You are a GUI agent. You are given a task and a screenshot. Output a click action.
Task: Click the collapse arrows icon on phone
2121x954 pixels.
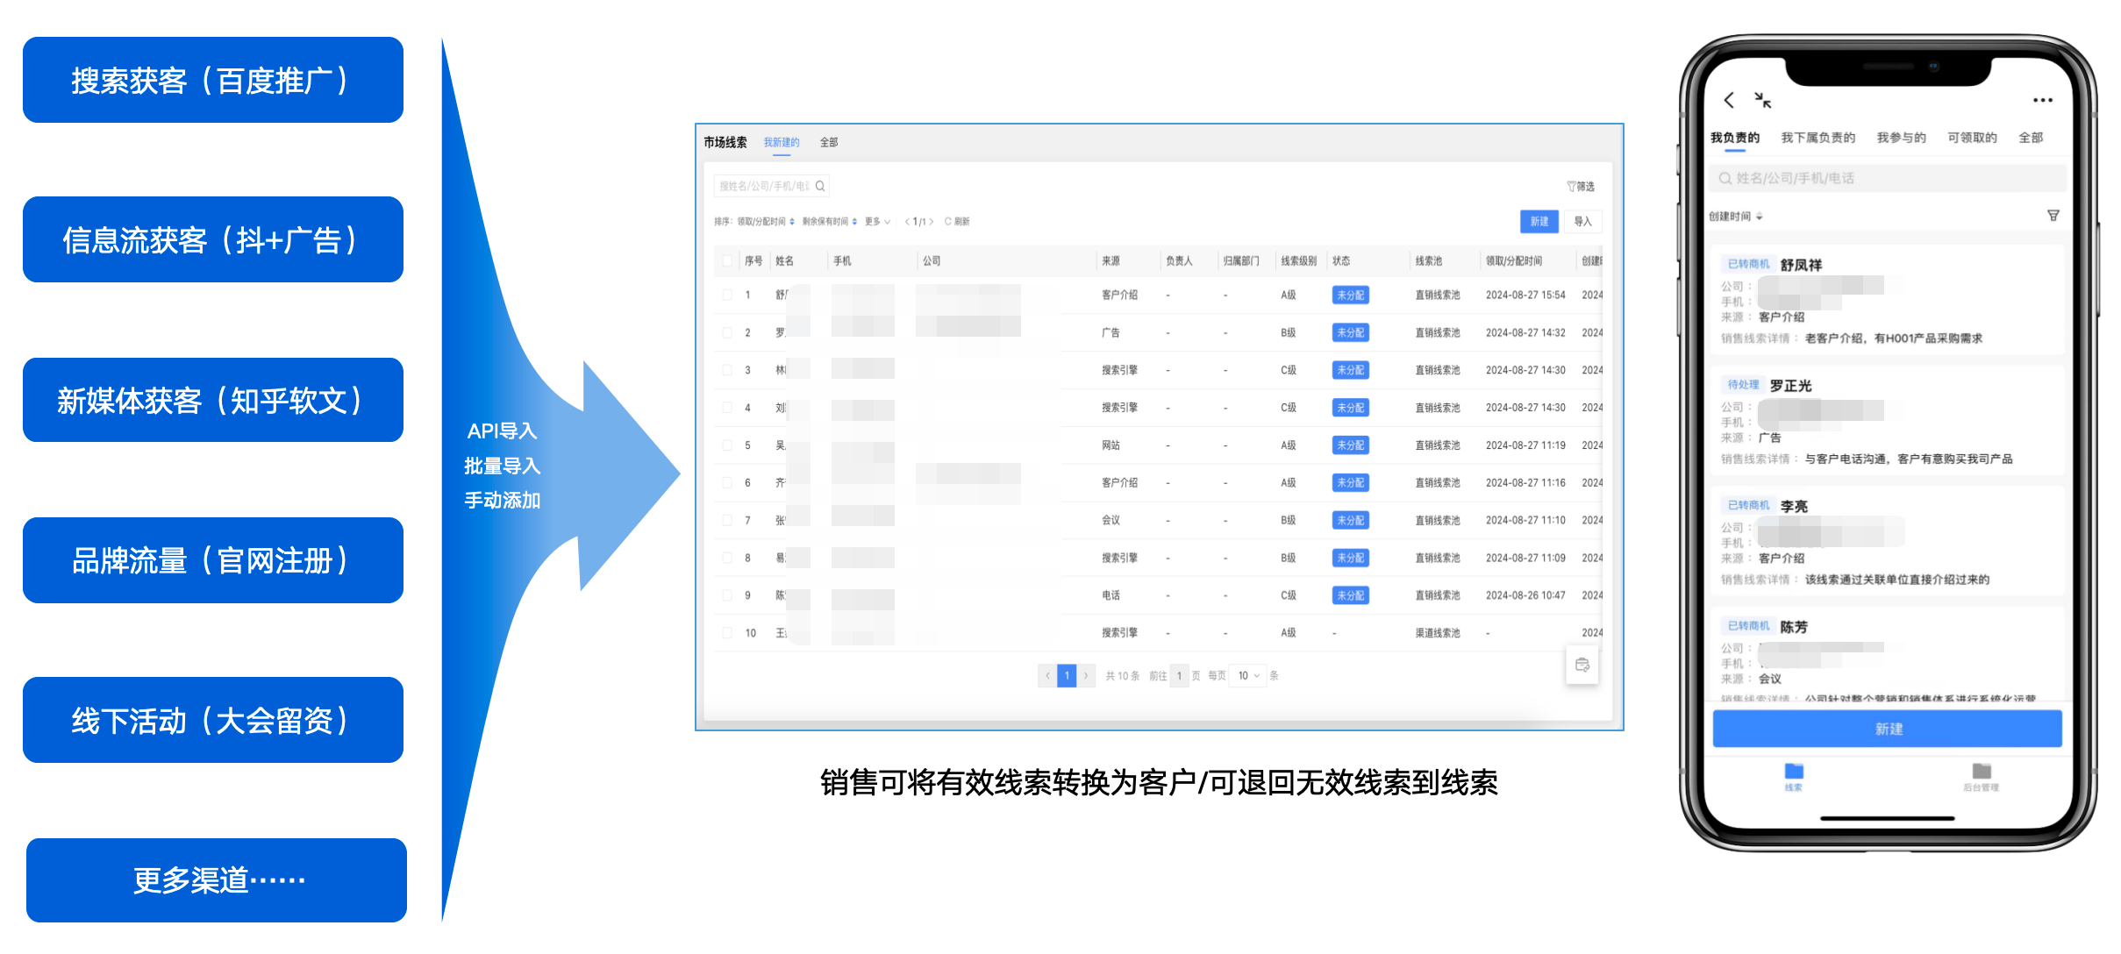click(x=1762, y=100)
